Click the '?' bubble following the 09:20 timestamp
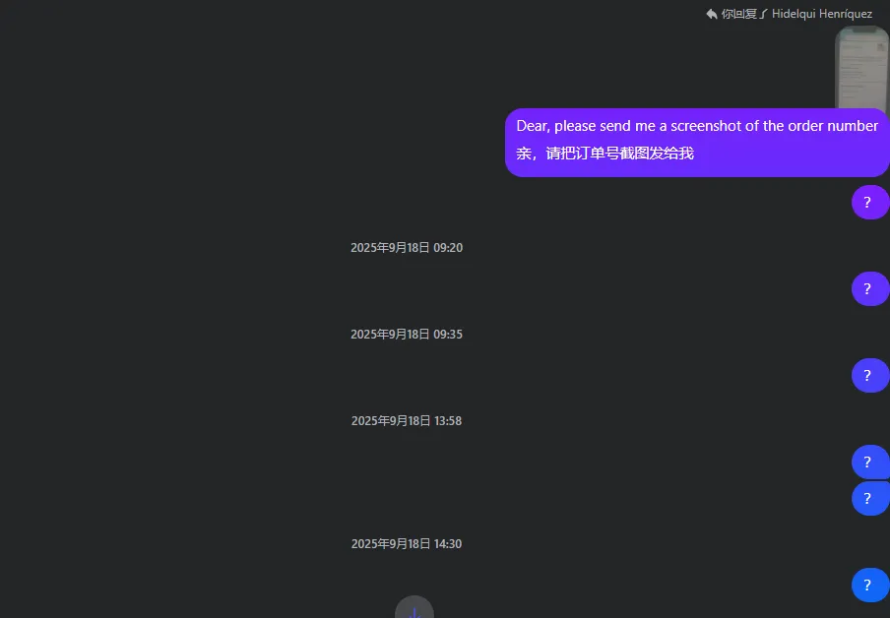The image size is (890, 618). (870, 289)
